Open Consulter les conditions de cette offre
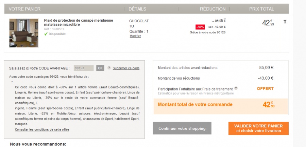The image size is (306, 147). 42,129
